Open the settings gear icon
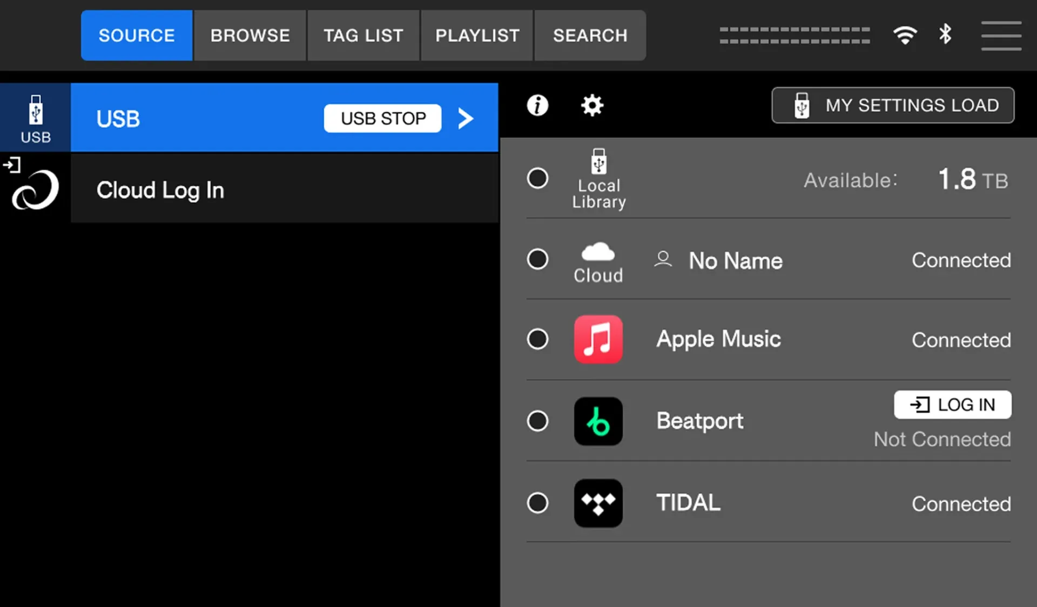The height and width of the screenshot is (607, 1037). (592, 105)
